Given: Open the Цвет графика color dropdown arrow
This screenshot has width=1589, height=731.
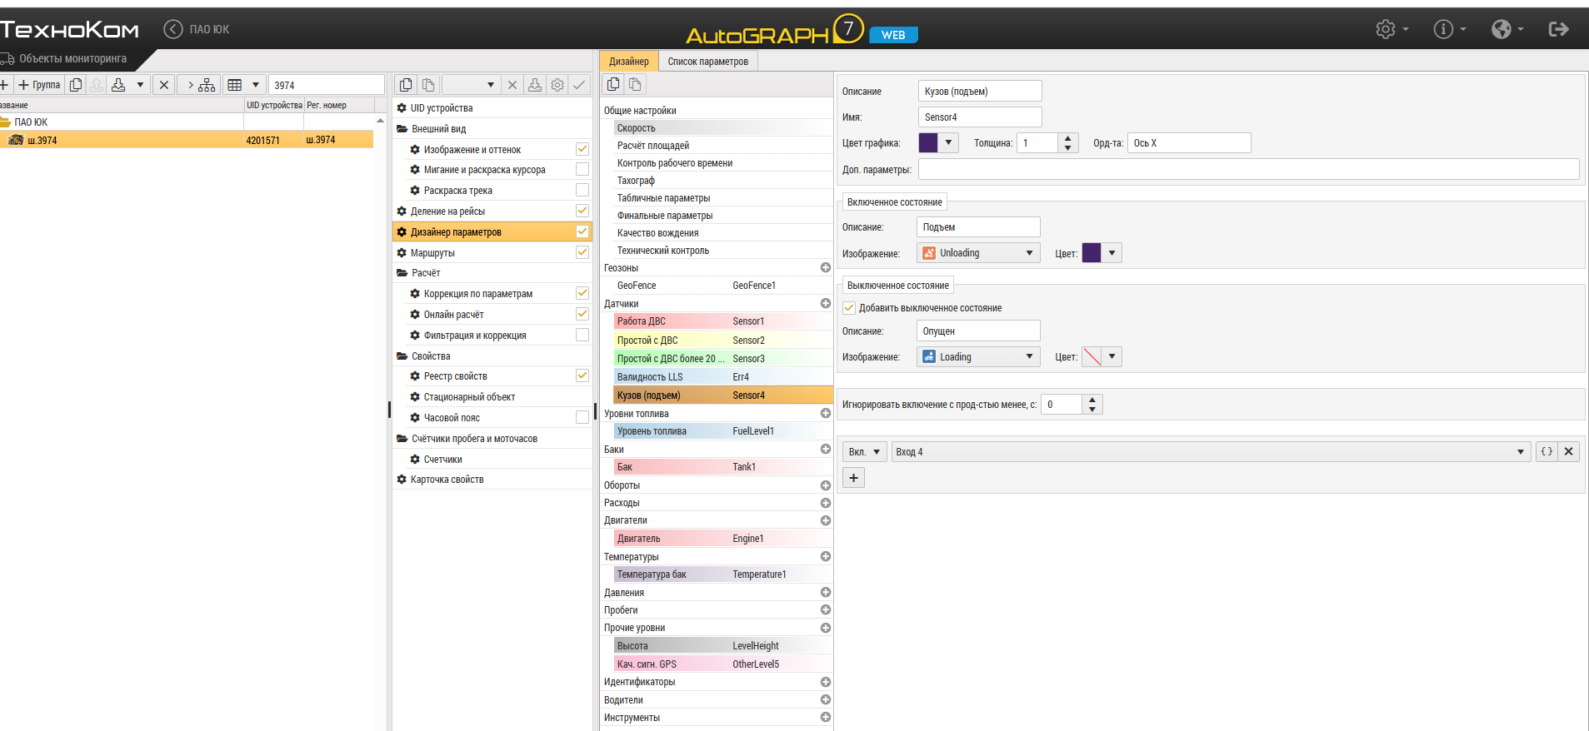Looking at the screenshot, I should pyautogui.click(x=948, y=142).
